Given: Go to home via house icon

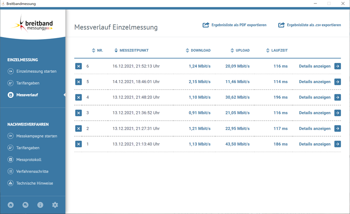Looking at the screenshot, I should tap(11, 205).
